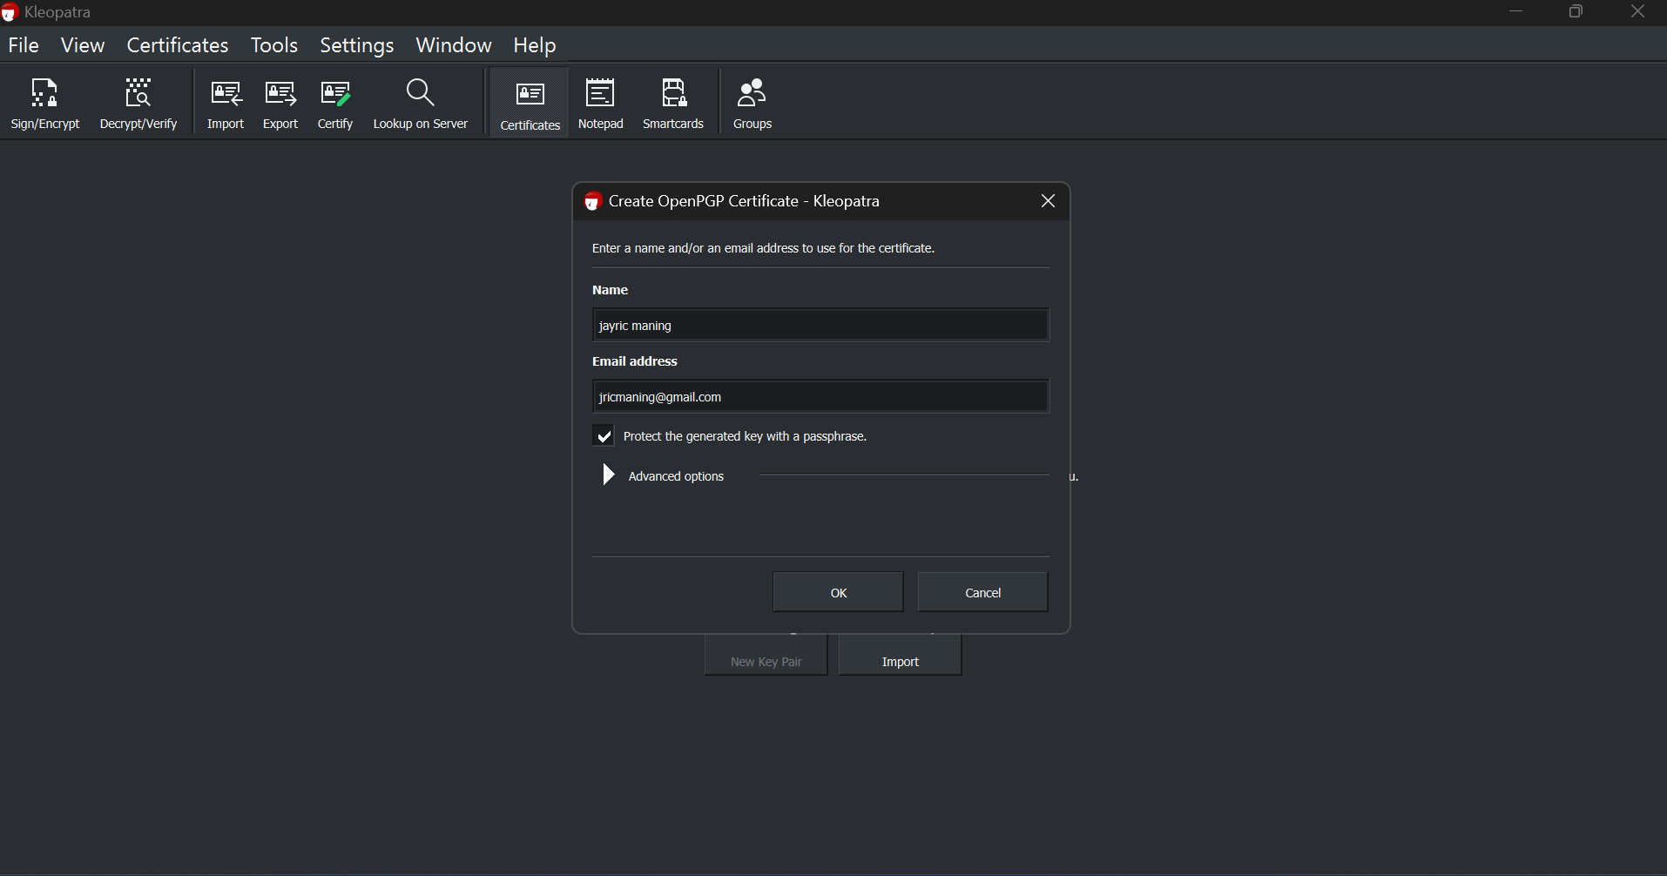Open the Help menu

(x=535, y=45)
